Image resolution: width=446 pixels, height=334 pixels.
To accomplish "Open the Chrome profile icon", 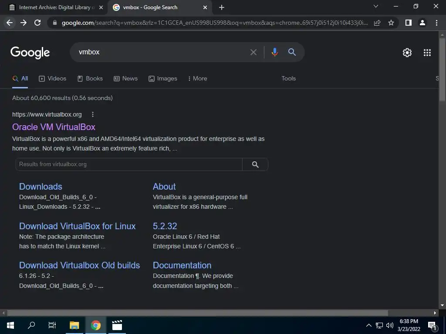I will click(422, 23).
